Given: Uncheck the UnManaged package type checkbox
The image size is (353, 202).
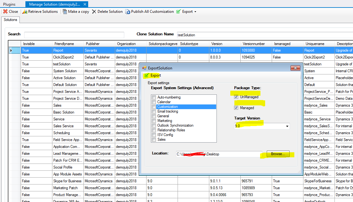Looking at the screenshot, I should (x=236, y=97).
